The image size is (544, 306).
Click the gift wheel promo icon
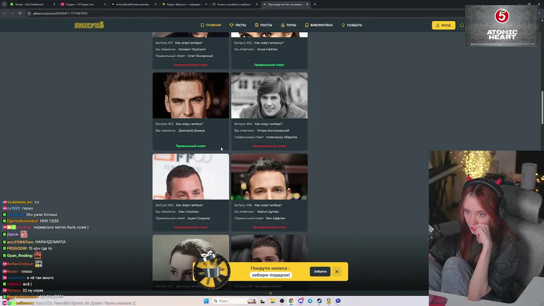point(211,270)
